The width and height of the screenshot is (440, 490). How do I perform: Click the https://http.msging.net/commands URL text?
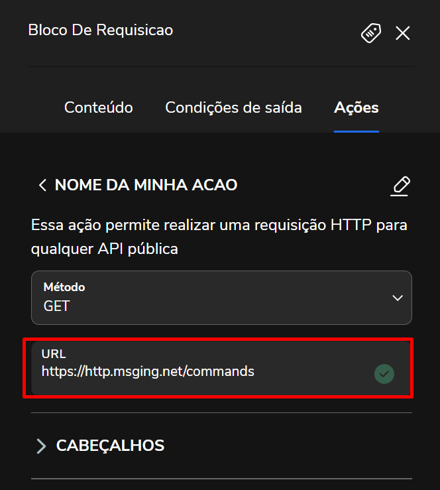coord(148,371)
